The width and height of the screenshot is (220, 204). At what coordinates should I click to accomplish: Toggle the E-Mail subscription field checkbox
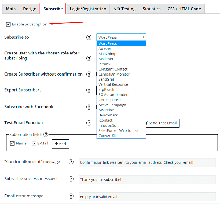[x=34, y=144]
